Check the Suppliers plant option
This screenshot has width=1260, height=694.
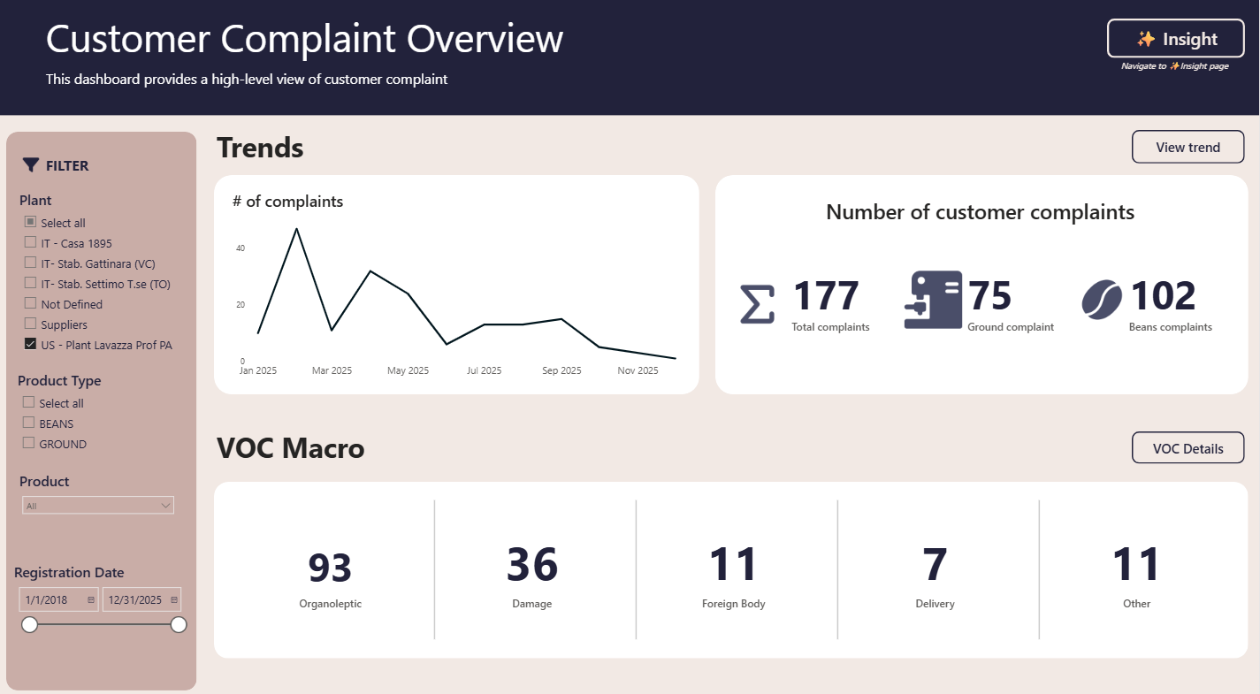pyautogui.click(x=30, y=324)
